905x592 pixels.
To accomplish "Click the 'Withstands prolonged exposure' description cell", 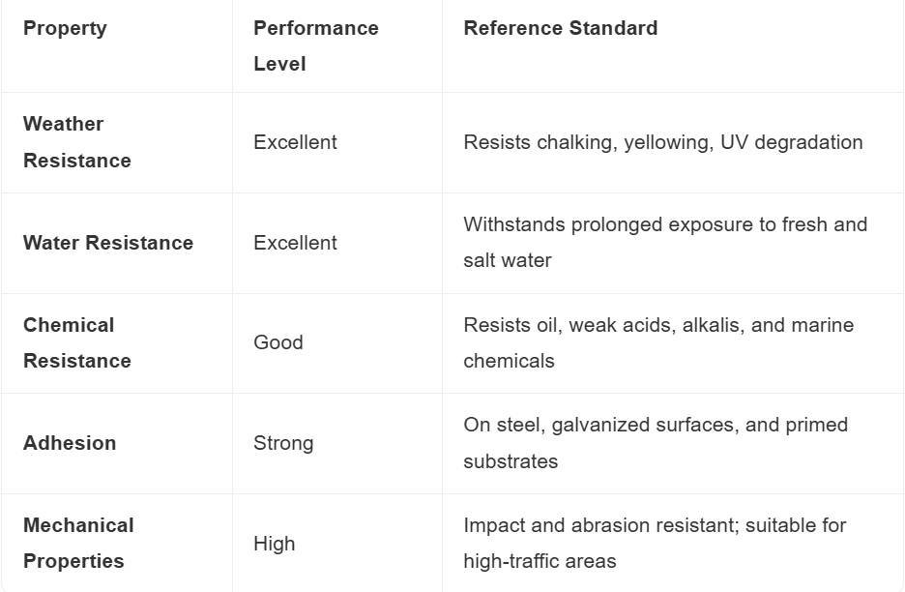I will coord(664,242).
